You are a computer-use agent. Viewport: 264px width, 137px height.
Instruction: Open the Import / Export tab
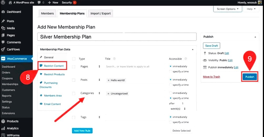coord(101,13)
